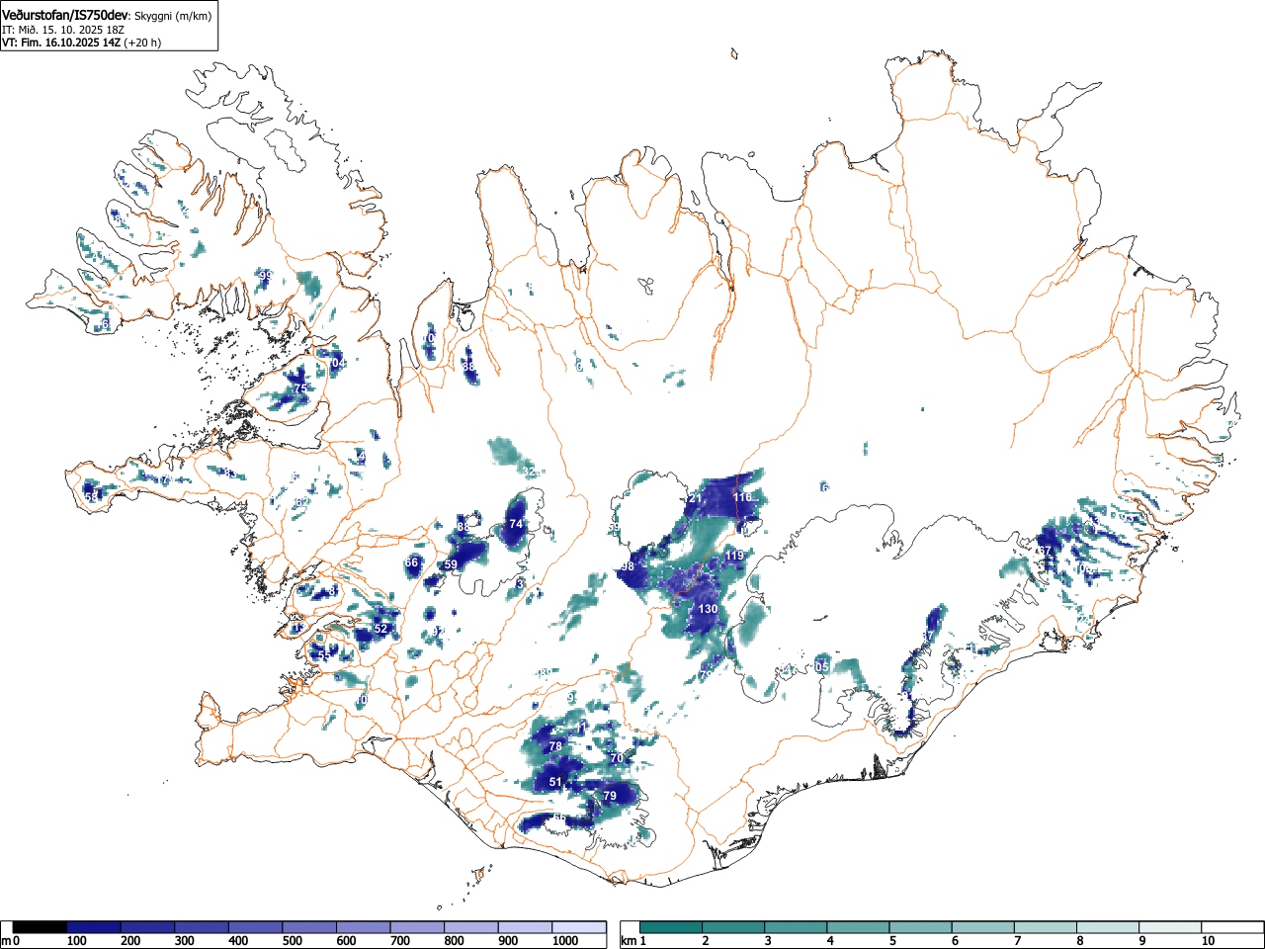The image size is (1265, 949).
Task: Click the visibility value 52 on the map
Action: (x=381, y=629)
